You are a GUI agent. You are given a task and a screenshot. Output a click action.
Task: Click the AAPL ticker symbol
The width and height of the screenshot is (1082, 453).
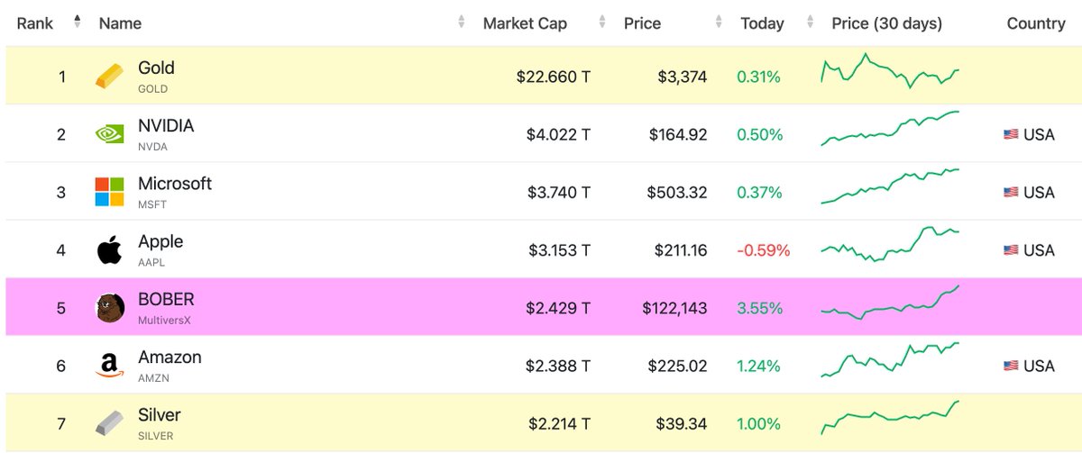click(x=151, y=262)
